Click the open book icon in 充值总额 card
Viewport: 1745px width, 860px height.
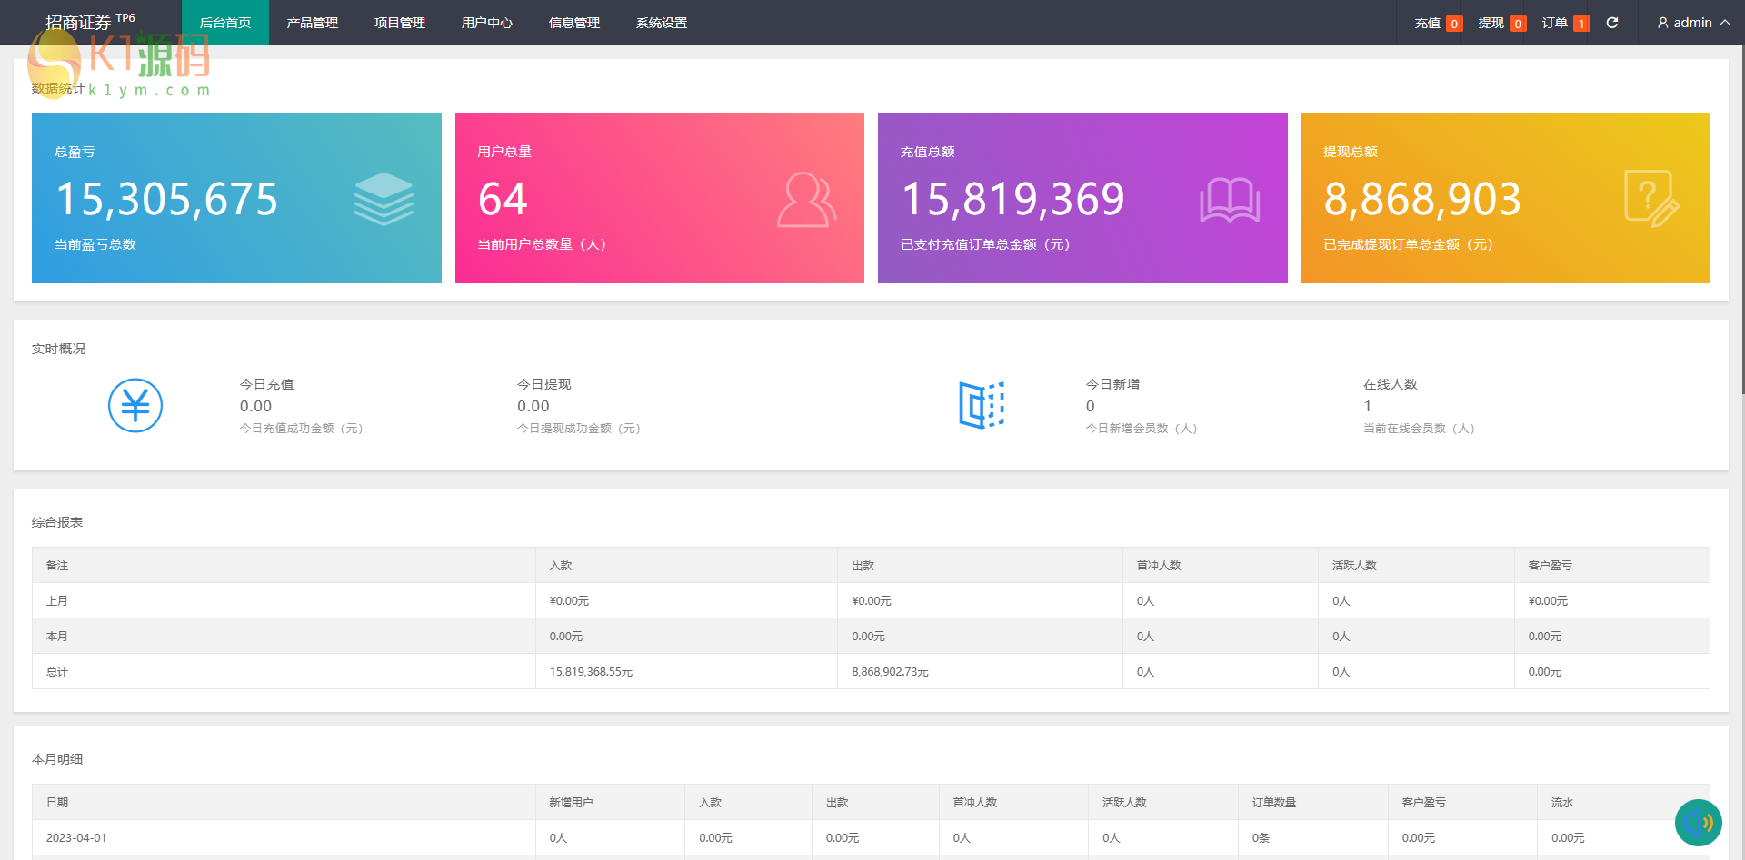coord(1229,200)
